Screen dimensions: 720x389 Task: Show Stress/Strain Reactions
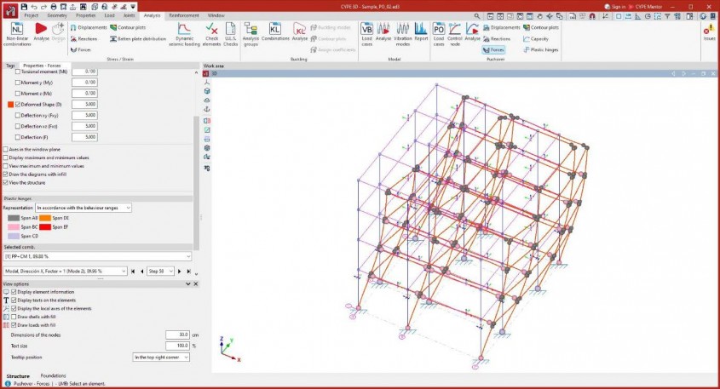pos(84,39)
